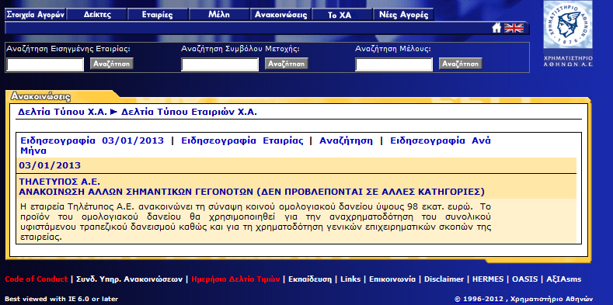Click the home house icon
Screen dimensions: 613x305
pos(496,28)
